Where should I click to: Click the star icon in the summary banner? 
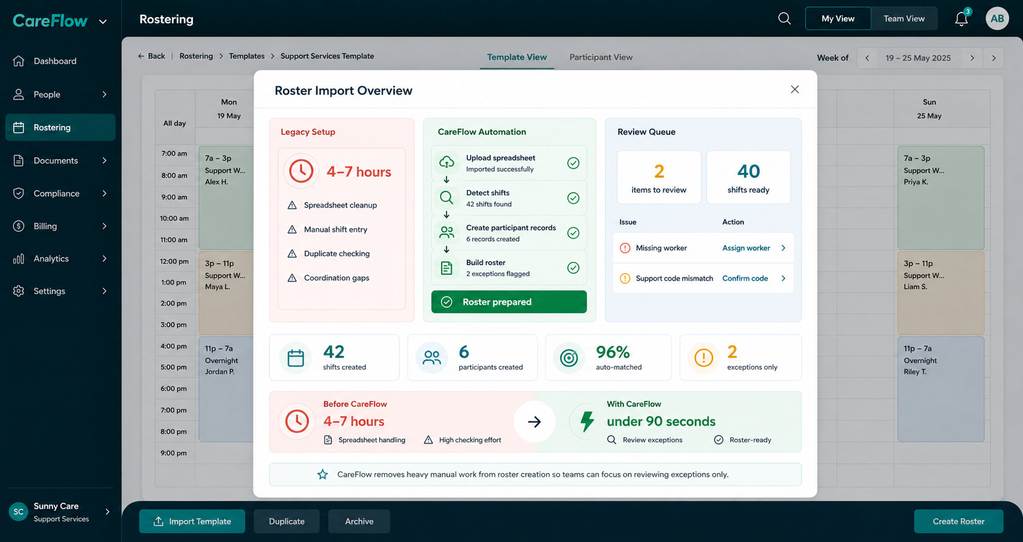click(322, 474)
